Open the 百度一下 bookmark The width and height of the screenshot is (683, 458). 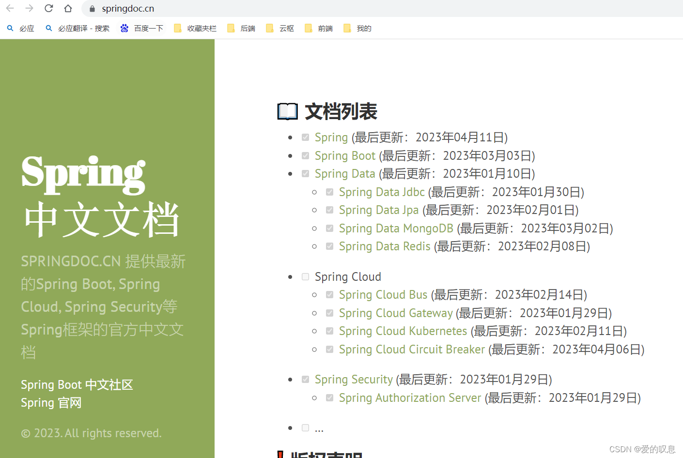point(148,28)
